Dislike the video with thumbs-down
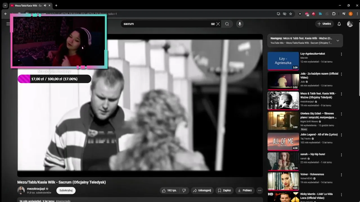This screenshot has height=202, width=360. 184,190
